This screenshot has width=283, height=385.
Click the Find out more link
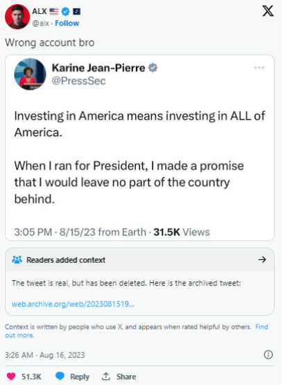point(136,331)
